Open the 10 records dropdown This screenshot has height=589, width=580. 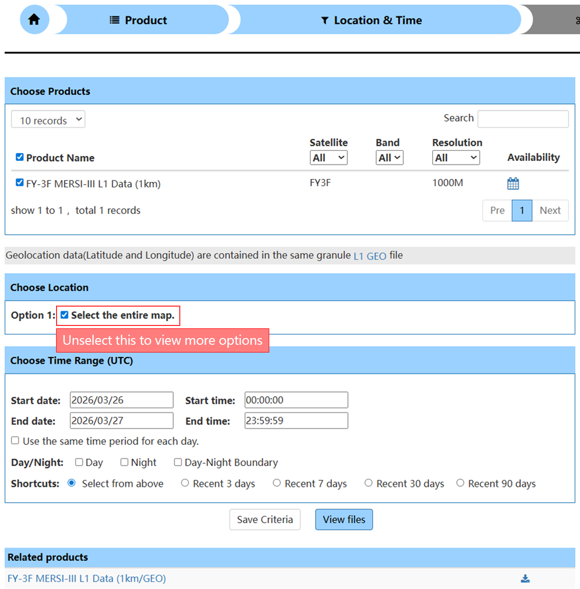pos(48,119)
